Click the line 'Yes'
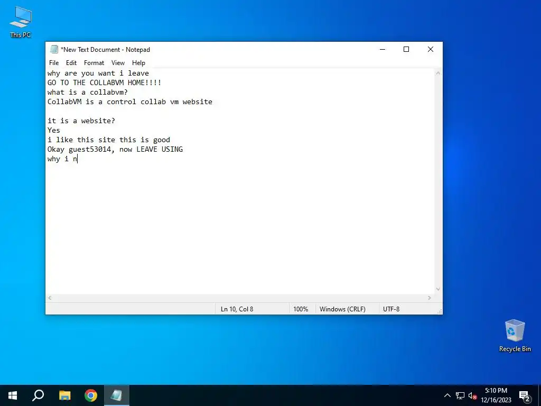The image size is (541, 406). 54,130
